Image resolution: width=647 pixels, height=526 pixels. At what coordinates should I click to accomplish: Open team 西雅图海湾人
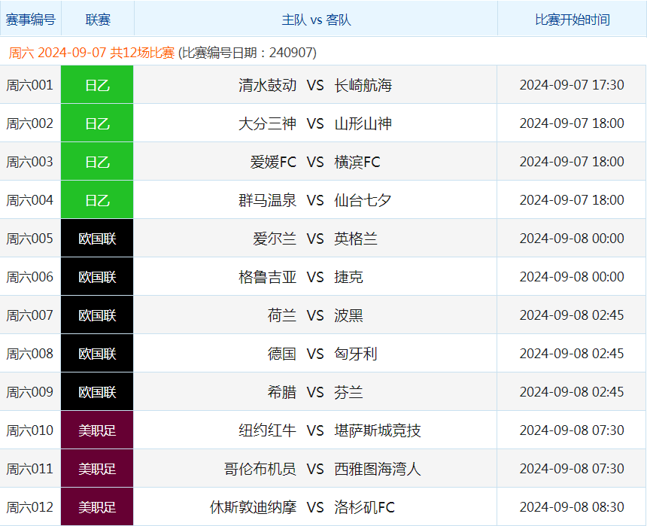tap(378, 469)
